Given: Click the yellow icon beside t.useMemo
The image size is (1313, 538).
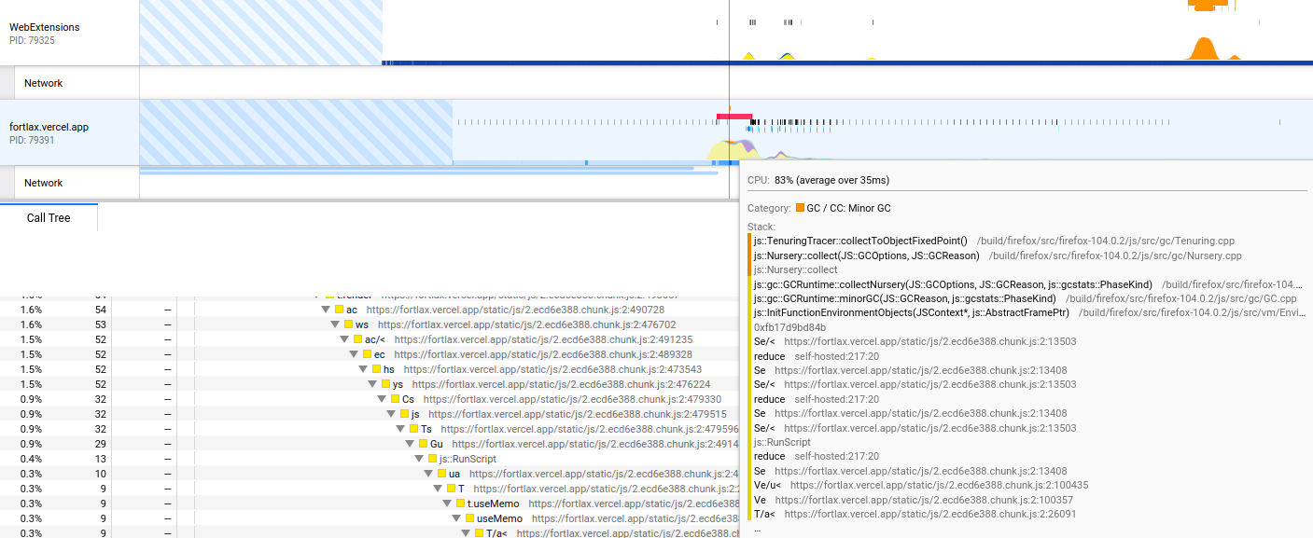Looking at the screenshot, I should tap(460, 504).
